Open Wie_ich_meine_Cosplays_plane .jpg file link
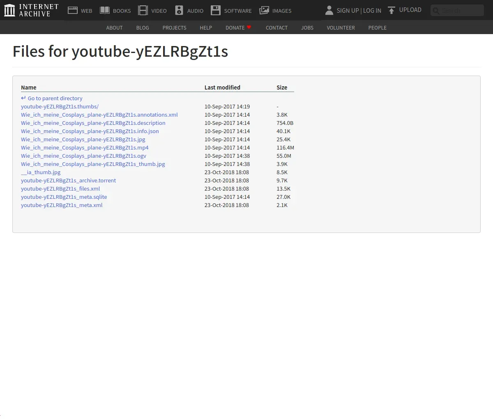The height and width of the screenshot is (419, 493). coord(83,139)
